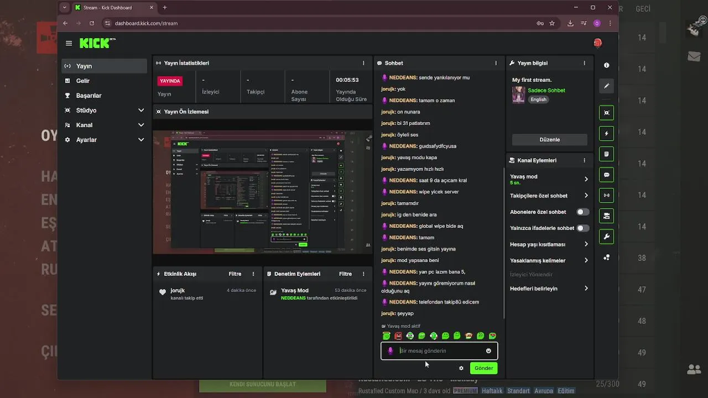The width and height of the screenshot is (708, 398).
Task: Click the green Gönder button
Action: tap(483, 368)
